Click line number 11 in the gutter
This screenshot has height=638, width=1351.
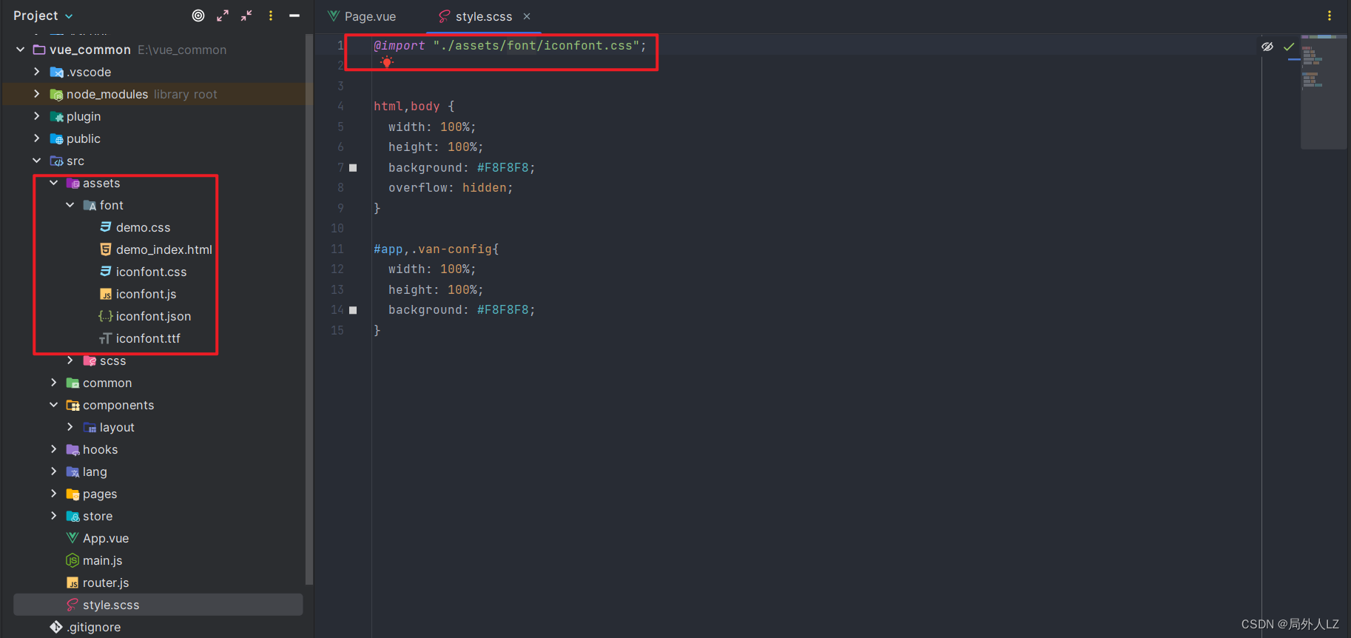coord(337,249)
